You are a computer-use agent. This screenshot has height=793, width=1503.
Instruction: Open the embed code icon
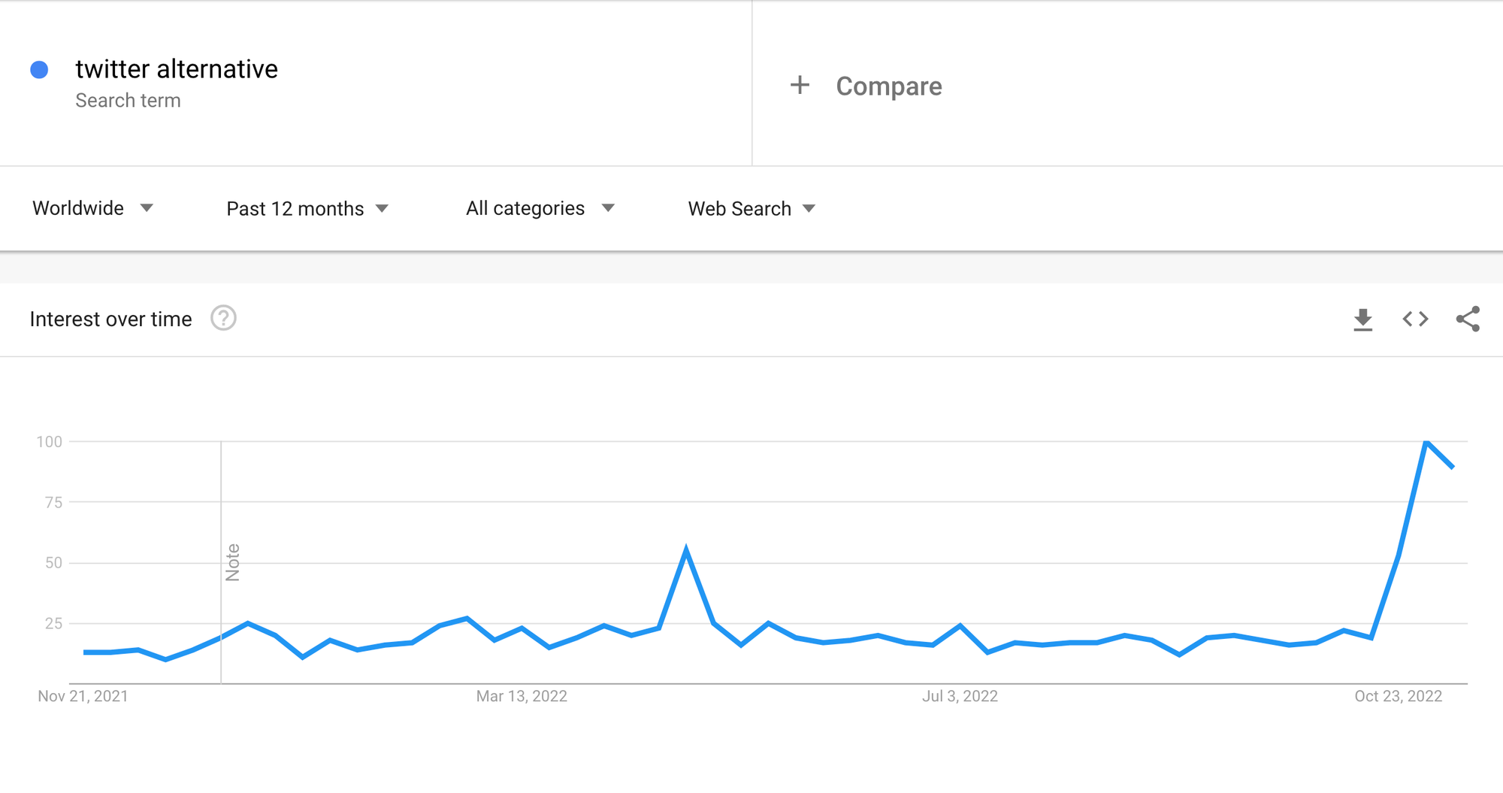(1415, 319)
